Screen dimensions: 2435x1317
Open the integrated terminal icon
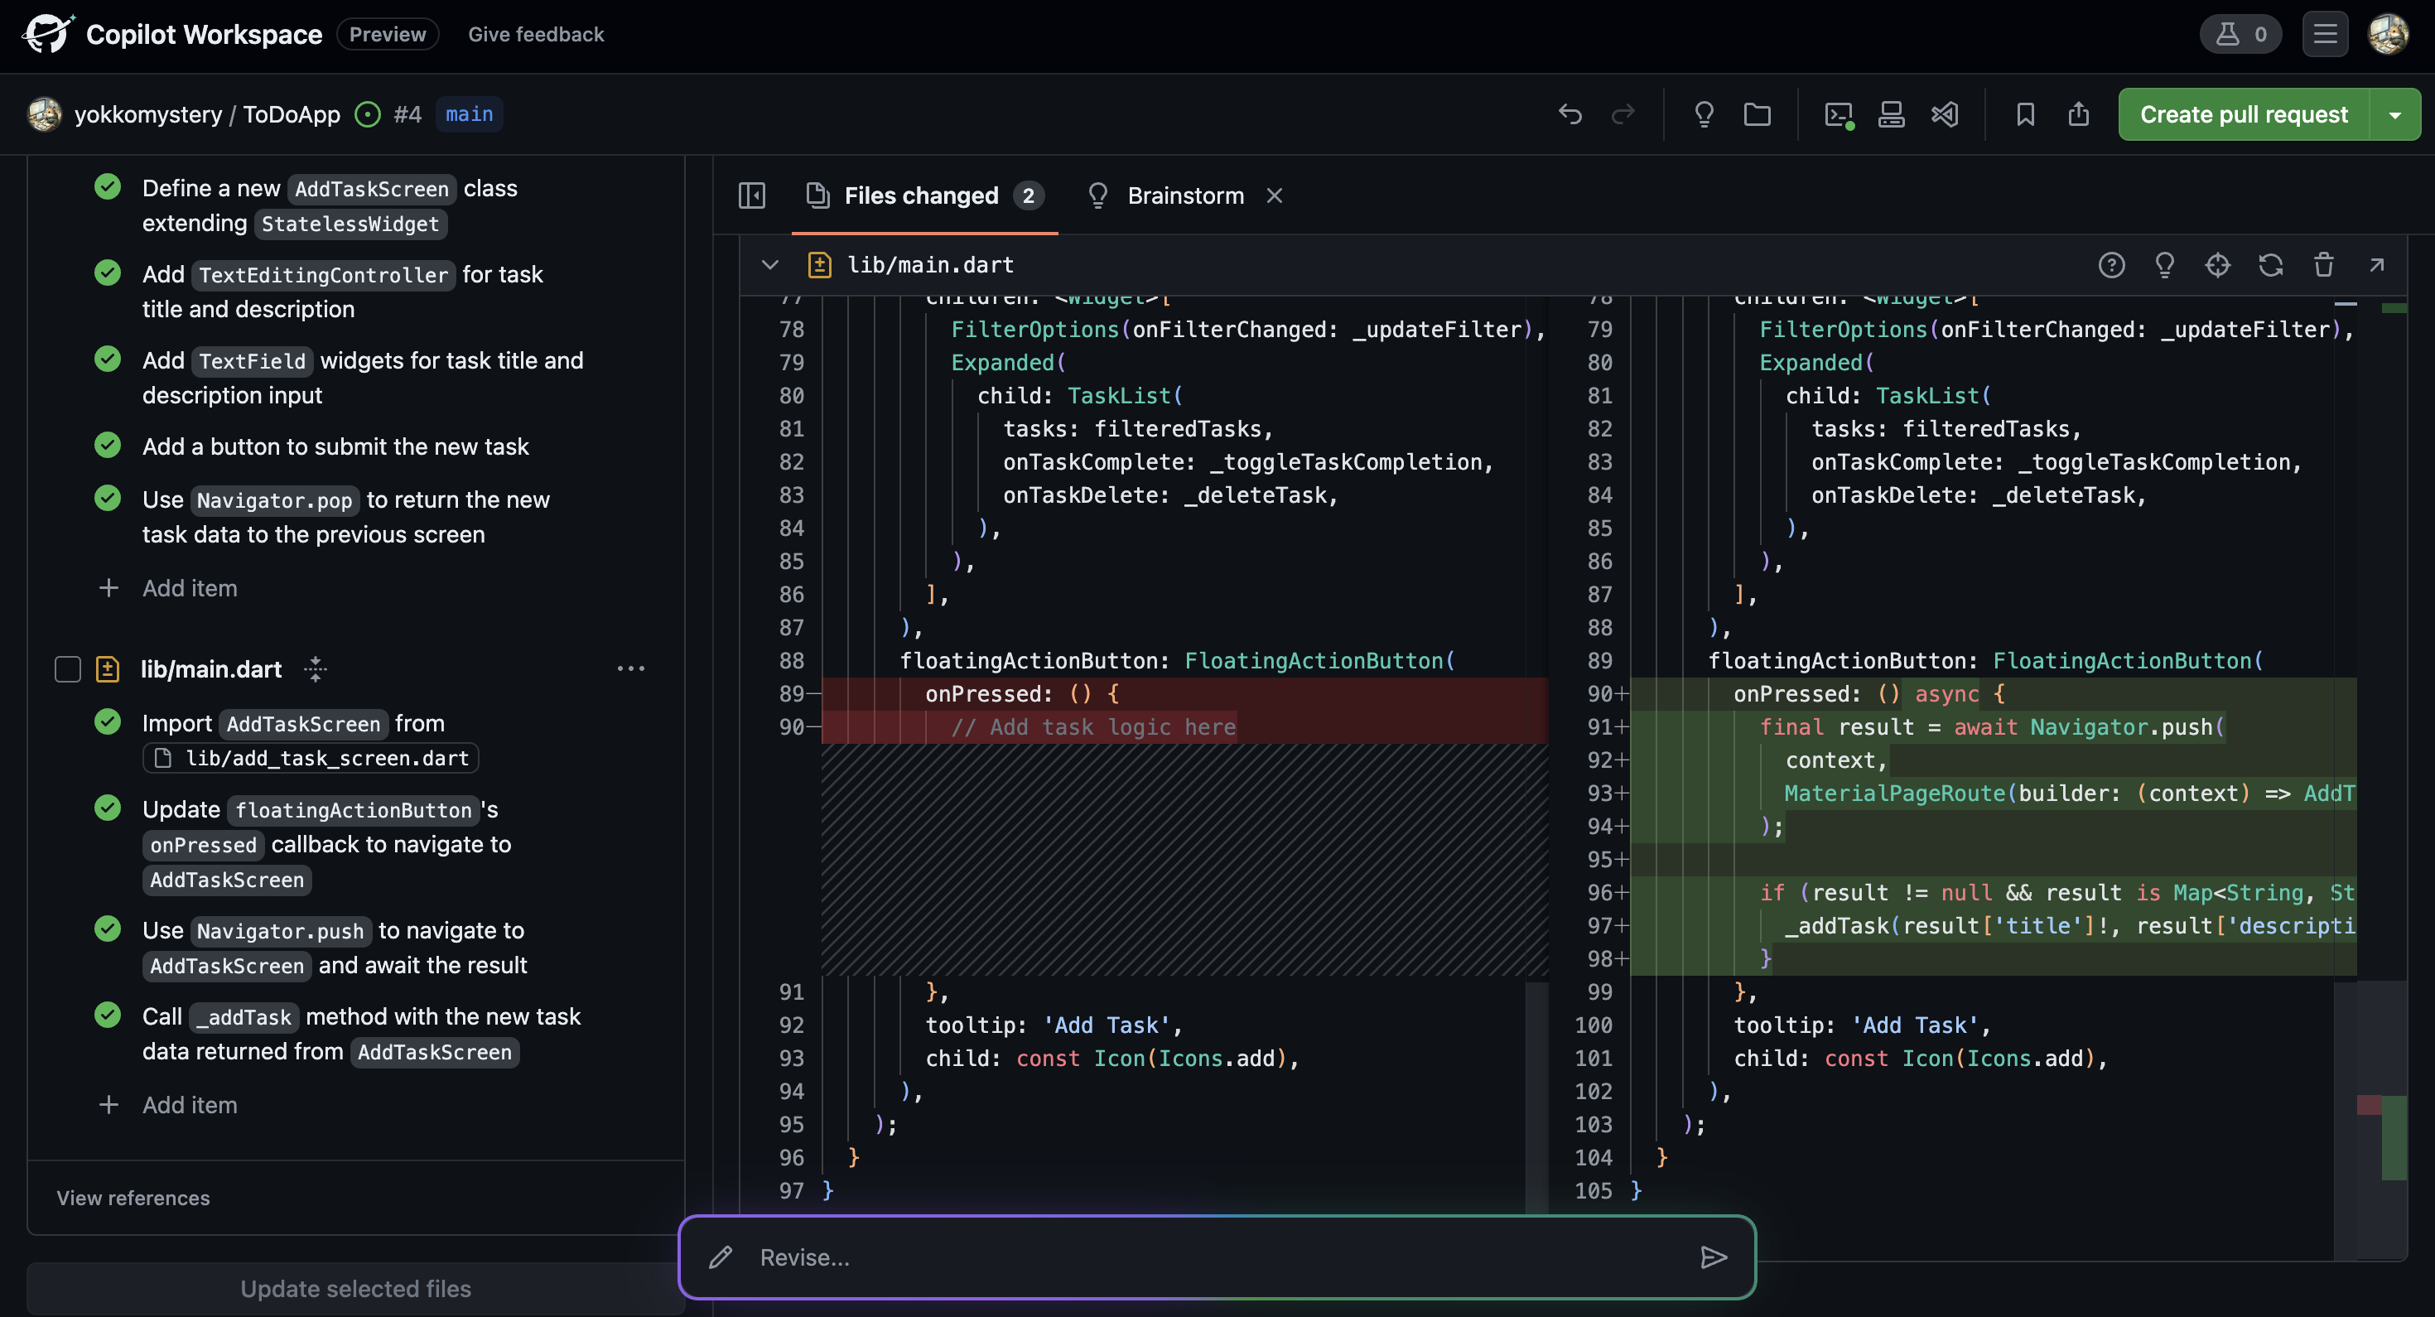click(x=1838, y=114)
